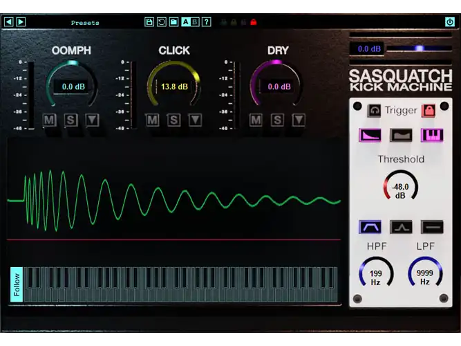Switch to the A state
The height and width of the screenshot is (346, 461).
click(x=186, y=22)
